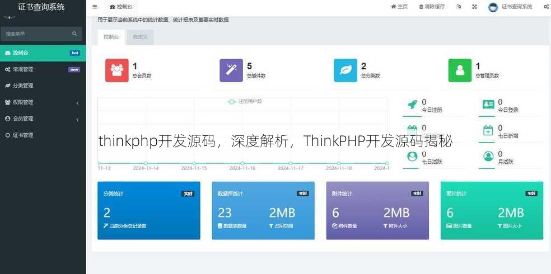The width and height of the screenshot is (551, 274).
Task: Click the user circle icon beside 会员管理
Action: [x=7, y=119]
